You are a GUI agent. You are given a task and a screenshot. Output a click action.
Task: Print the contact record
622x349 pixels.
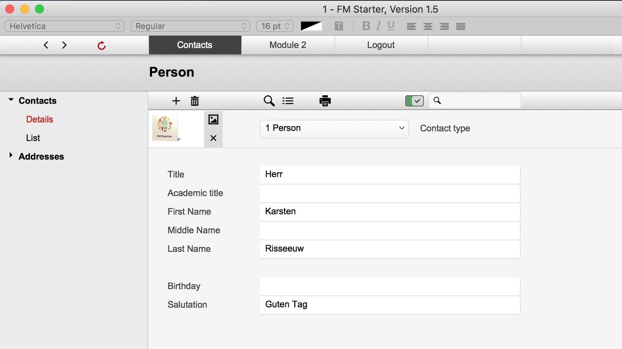coord(325,101)
